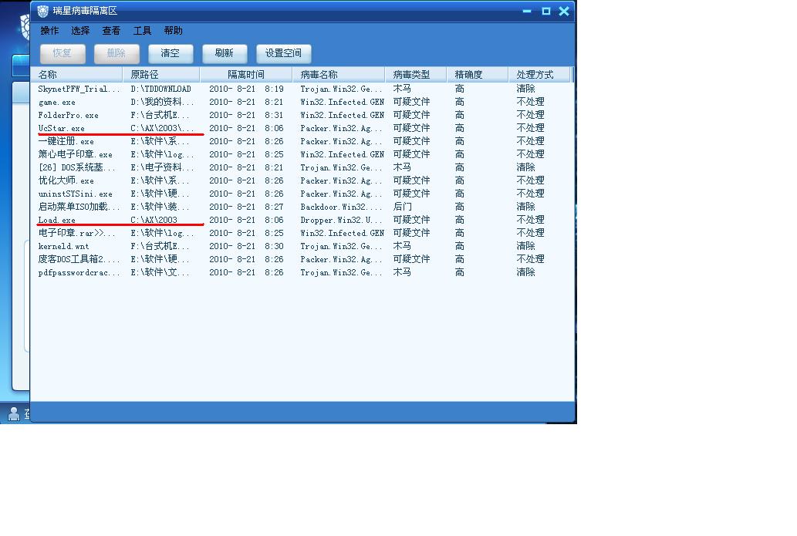Viewport: 797px width, 536px height.
Task: Select the uninstSYSini.exe file row
Action: coord(302,194)
